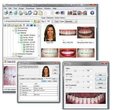Open help with the blue question mark icon
This screenshot has width=126, height=110.
tap(92, 13)
